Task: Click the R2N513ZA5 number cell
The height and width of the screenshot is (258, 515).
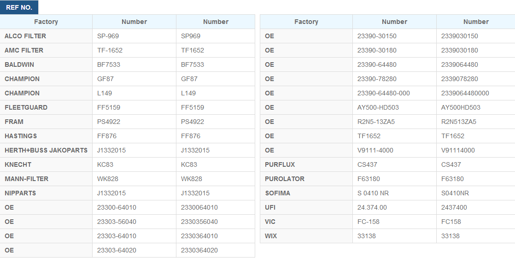Action: (475, 122)
